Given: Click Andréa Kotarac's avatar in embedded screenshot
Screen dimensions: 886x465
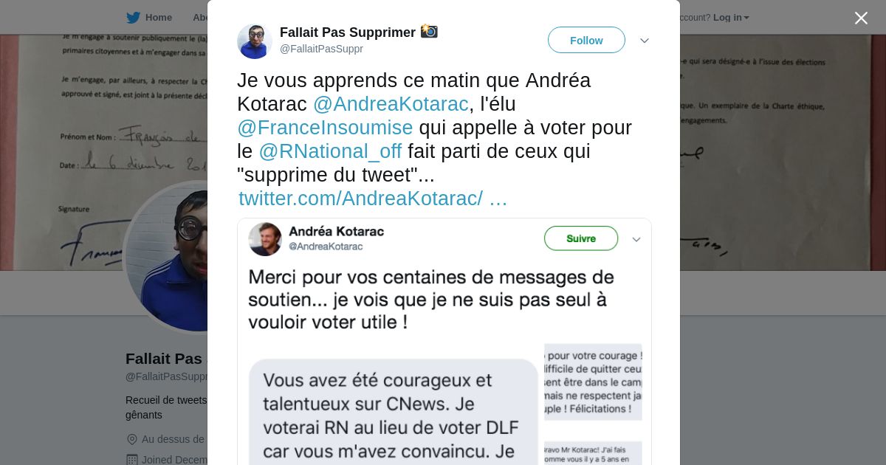Looking at the screenshot, I should (x=265, y=239).
